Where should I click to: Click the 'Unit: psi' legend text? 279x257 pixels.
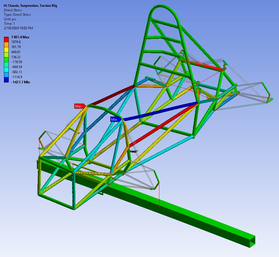tap(10, 19)
